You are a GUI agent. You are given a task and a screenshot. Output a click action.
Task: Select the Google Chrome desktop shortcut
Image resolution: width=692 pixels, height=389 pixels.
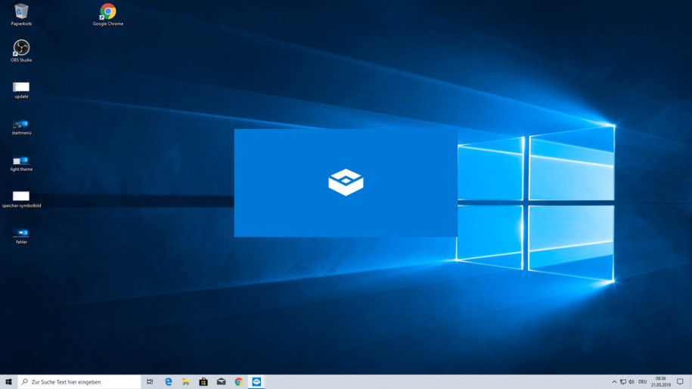108,14
